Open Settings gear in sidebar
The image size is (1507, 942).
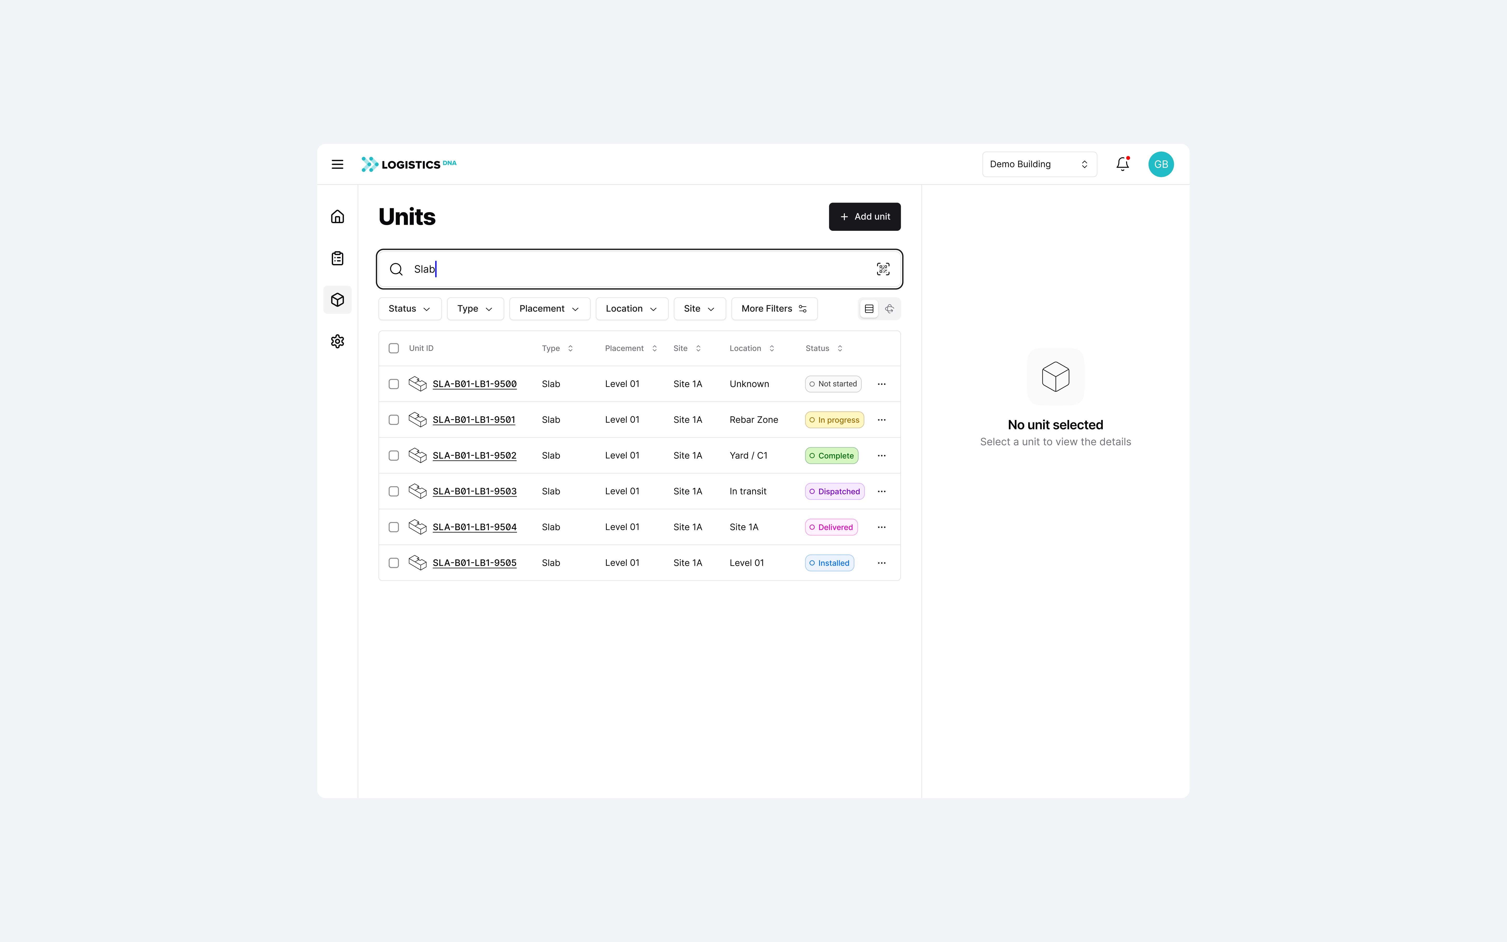[x=337, y=341]
